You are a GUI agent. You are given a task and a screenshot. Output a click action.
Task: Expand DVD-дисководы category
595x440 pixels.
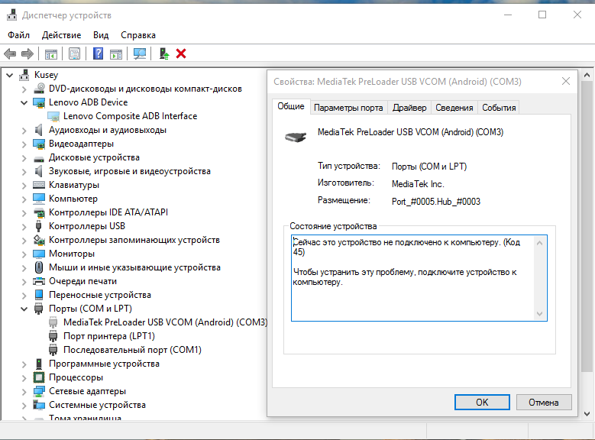24,89
